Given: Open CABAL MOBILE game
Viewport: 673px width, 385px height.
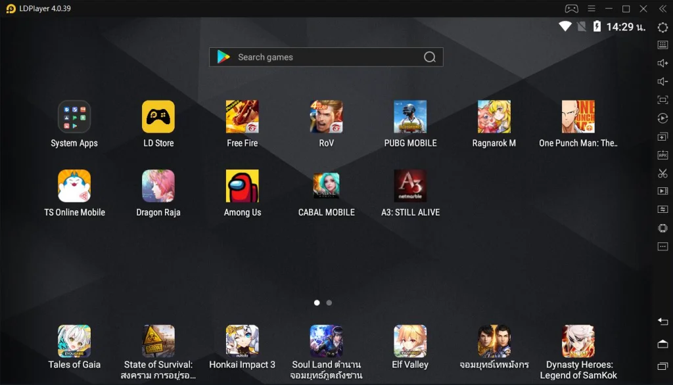Looking at the screenshot, I should [x=326, y=186].
